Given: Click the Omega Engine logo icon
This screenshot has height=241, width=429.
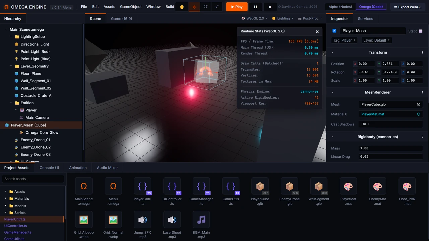Looking at the screenshot, I should (6, 7).
